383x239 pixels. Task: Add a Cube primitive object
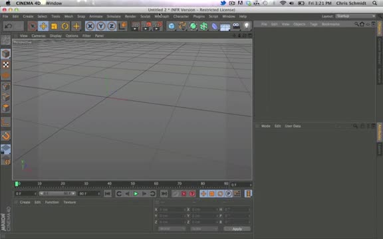172,26
